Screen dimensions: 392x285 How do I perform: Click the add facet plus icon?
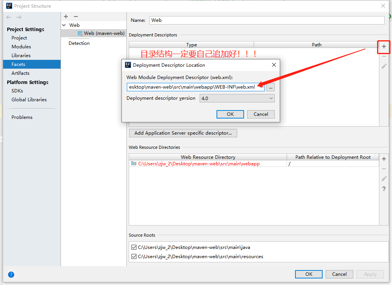pyautogui.click(x=66, y=16)
